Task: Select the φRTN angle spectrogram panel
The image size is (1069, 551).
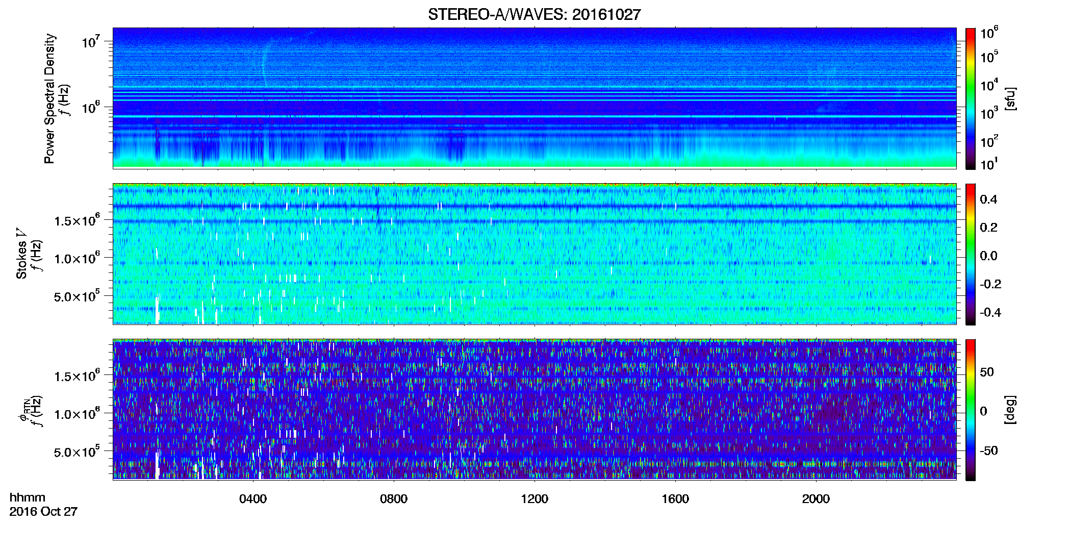Action: click(x=534, y=409)
